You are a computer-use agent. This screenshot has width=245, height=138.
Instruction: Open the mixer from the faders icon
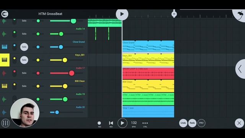5,123
